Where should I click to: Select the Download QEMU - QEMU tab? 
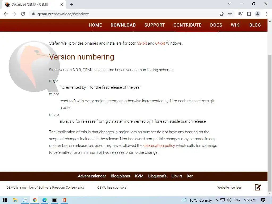(34, 5)
